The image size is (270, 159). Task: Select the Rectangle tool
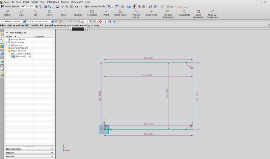[x=92, y=13]
